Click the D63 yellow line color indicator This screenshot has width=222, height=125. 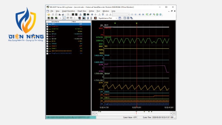50,32
